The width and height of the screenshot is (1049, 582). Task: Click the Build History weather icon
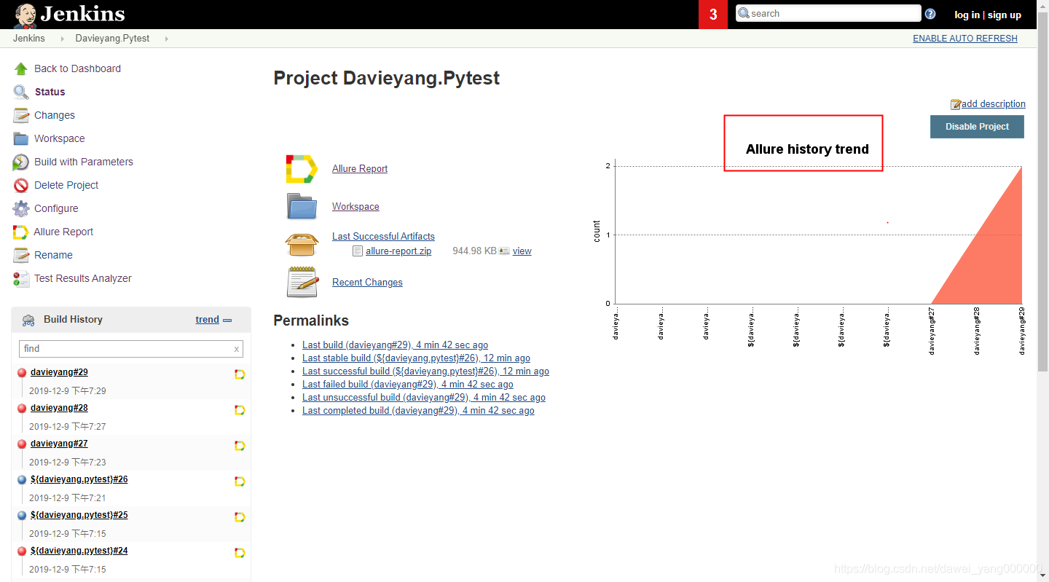pos(28,320)
